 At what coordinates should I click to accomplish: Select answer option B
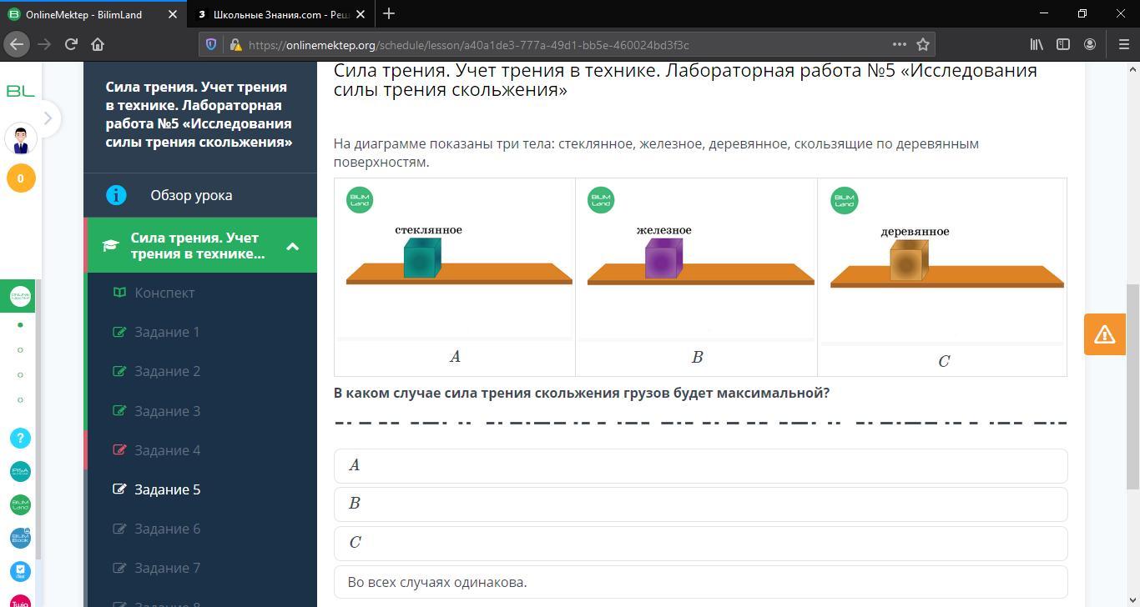click(x=700, y=504)
